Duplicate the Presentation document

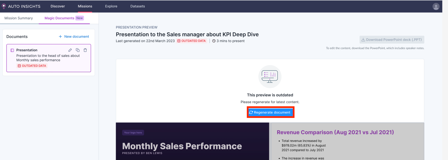pyautogui.click(x=77, y=50)
